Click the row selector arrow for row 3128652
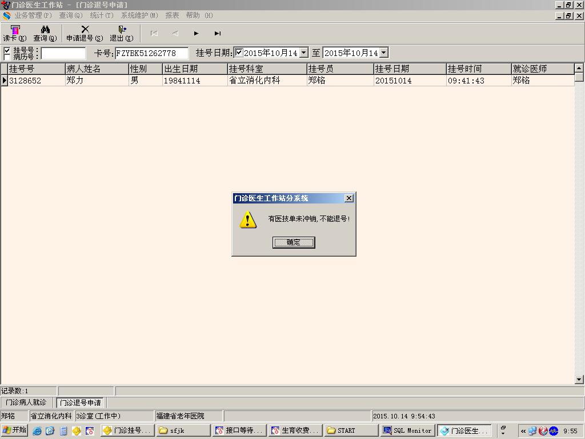 click(4, 80)
